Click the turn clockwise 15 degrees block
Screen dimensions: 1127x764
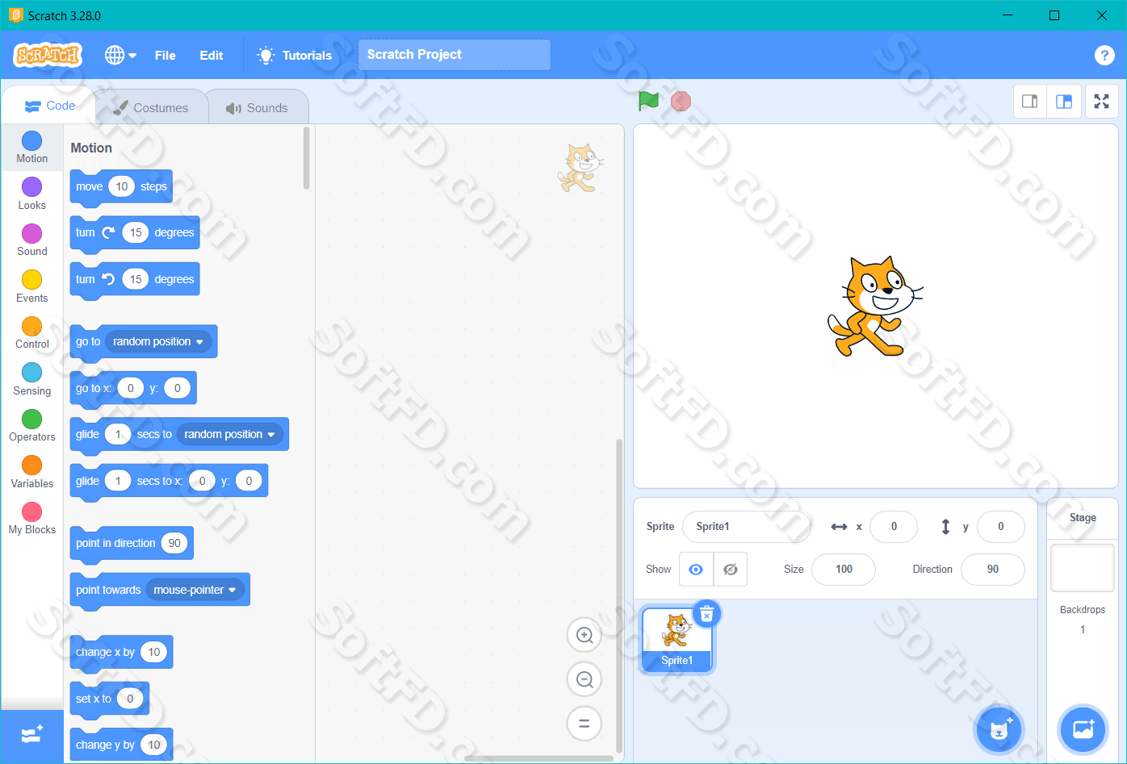click(135, 233)
